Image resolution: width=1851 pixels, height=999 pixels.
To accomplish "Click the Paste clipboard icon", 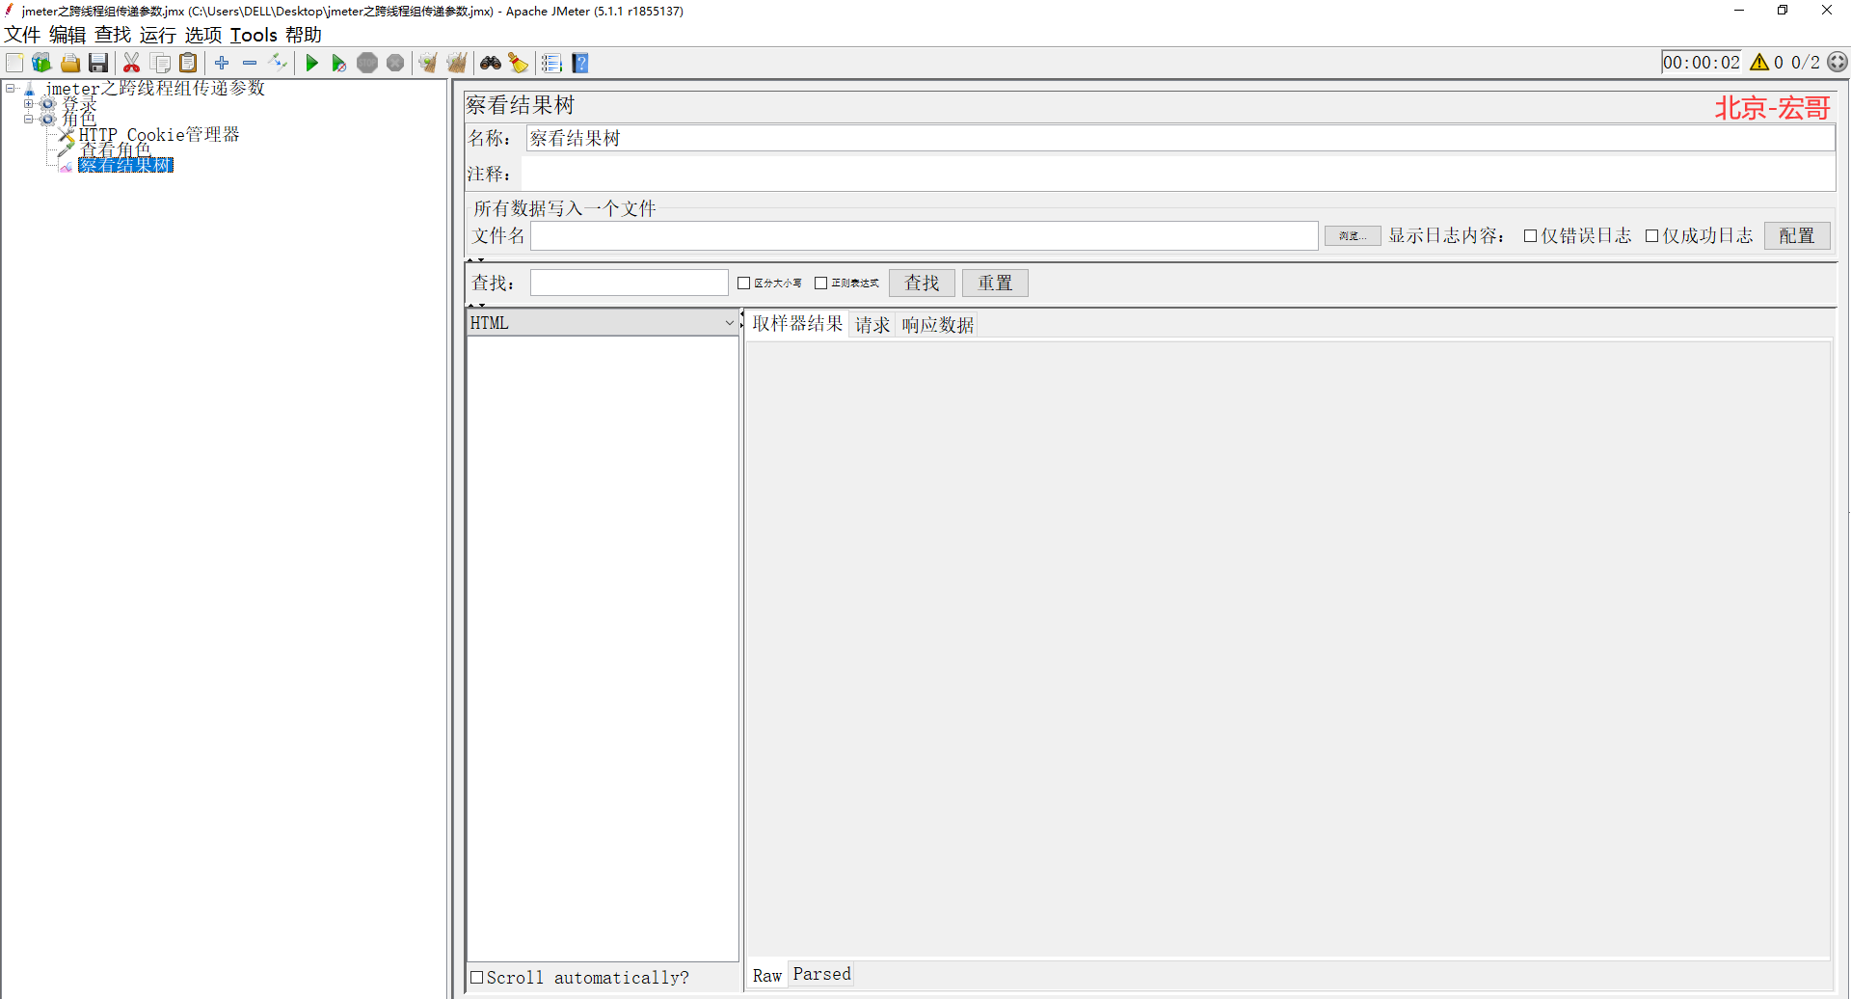I will click(x=189, y=63).
